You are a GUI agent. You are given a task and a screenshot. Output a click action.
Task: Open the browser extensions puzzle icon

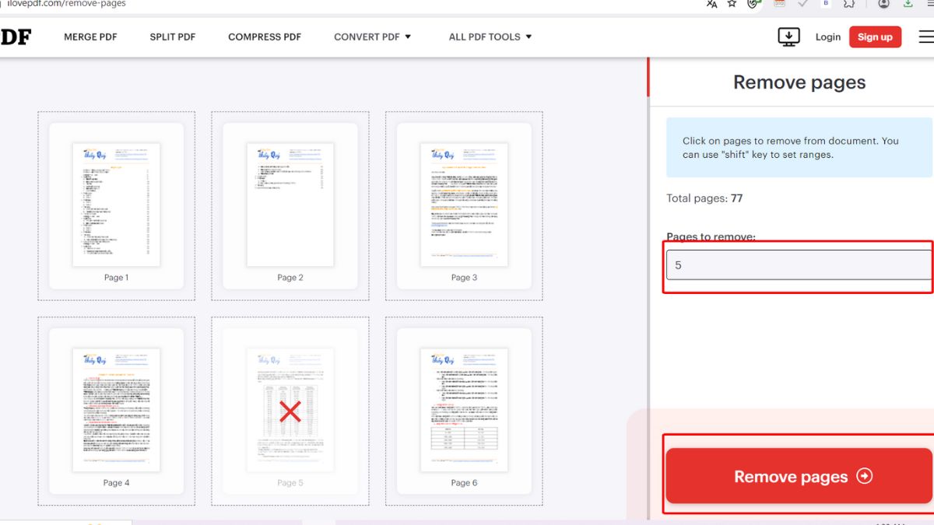[848, 5]
